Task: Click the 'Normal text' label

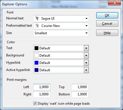Action: (15, 18)
